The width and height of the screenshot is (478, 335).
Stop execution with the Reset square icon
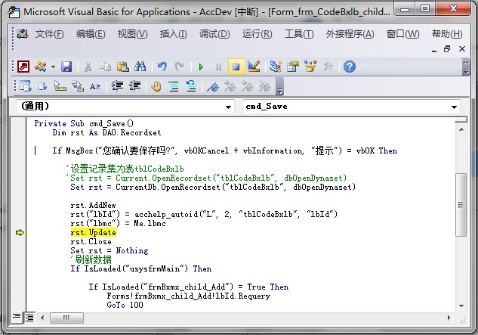tap(236, 67)
